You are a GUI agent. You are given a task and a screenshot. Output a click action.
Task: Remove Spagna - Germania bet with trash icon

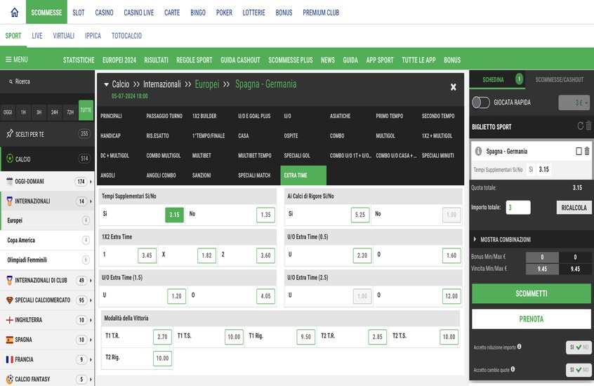click(587, 151)
